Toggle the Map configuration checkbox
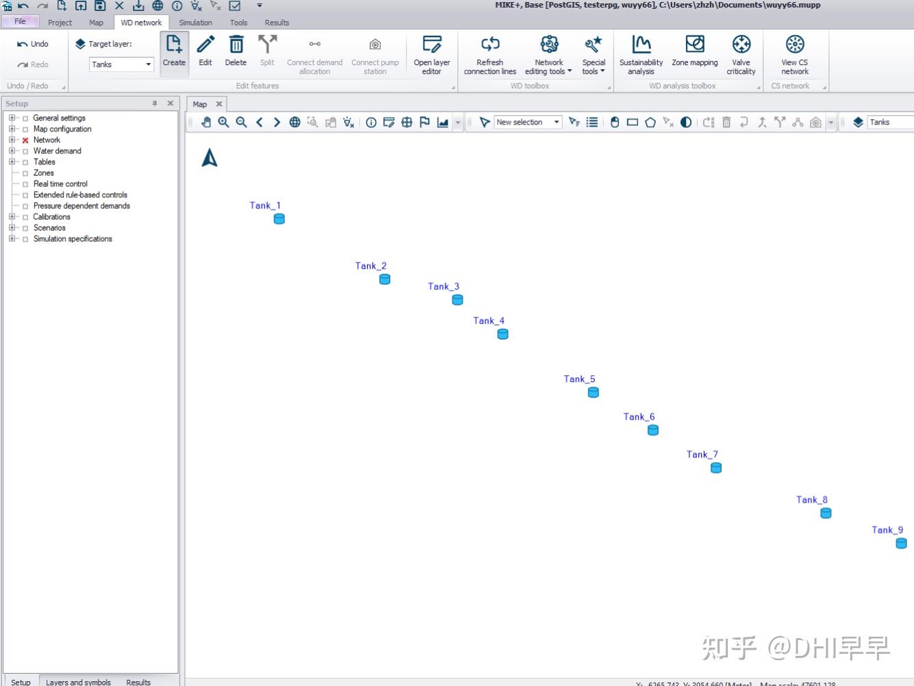This screenshot has height=686, width=914. (x=25, y=129)
